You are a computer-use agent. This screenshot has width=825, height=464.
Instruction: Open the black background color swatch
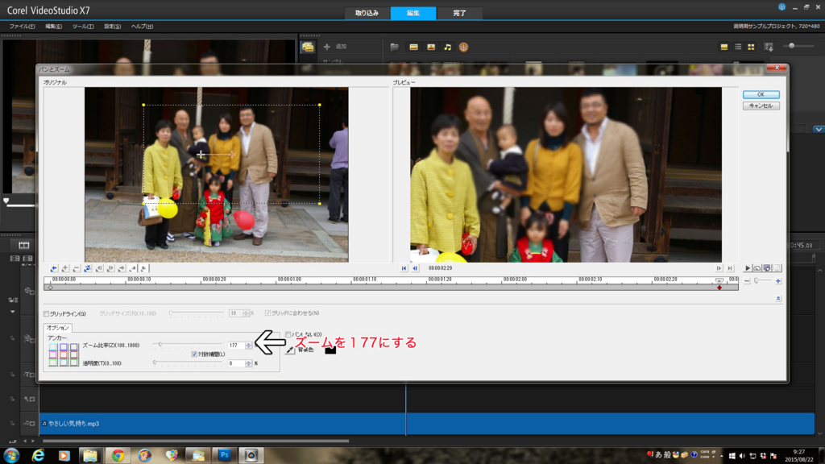(330, 350)
